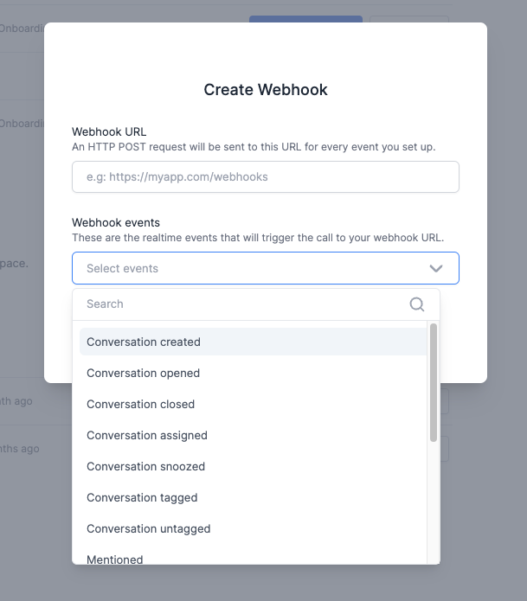527x601 pixels.
Task: Pick the Conversation assigned option
Action: click(254, 435)
